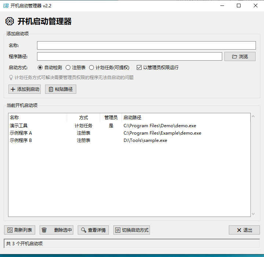Minimize the 开机启动管理器 window

222,6
